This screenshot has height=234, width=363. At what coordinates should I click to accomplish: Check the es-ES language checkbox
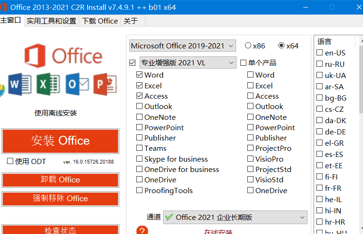click(x=319, y=154)
